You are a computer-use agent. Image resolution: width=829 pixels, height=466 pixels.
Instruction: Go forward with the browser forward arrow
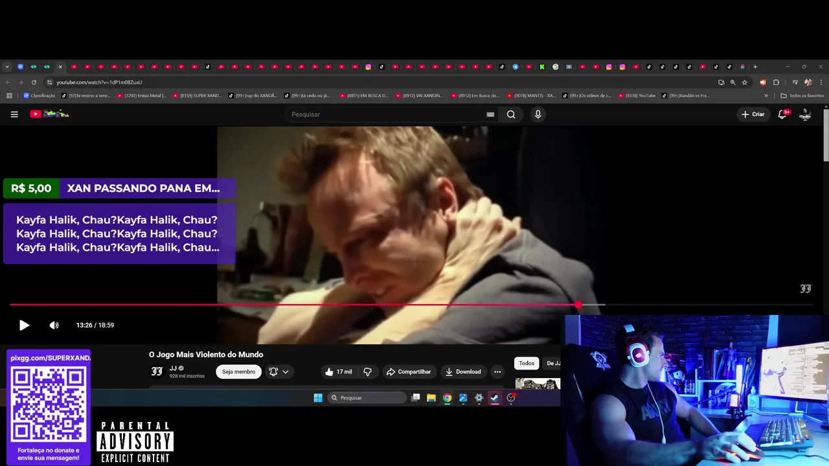click(x=20, y=82)
